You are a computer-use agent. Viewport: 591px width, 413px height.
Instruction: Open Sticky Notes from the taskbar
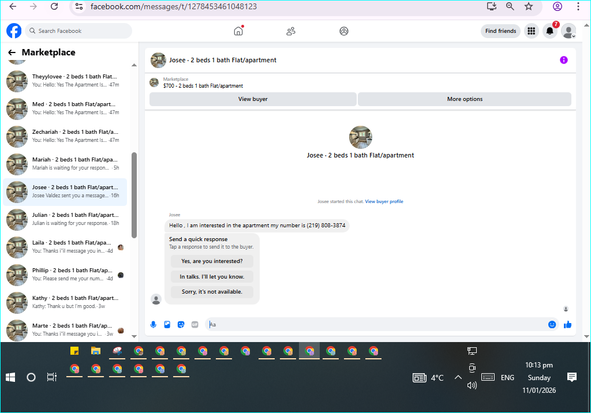coord(74,351)
